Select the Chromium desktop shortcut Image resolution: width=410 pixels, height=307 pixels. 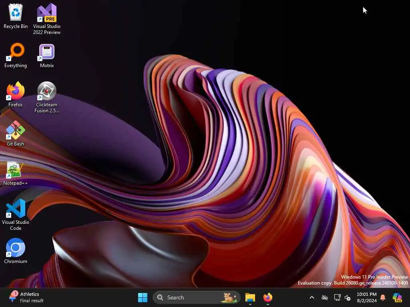point(16,251)
